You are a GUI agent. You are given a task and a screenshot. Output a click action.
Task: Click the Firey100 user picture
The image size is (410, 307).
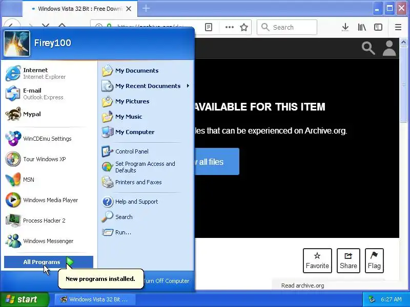[x=17, y=43]
